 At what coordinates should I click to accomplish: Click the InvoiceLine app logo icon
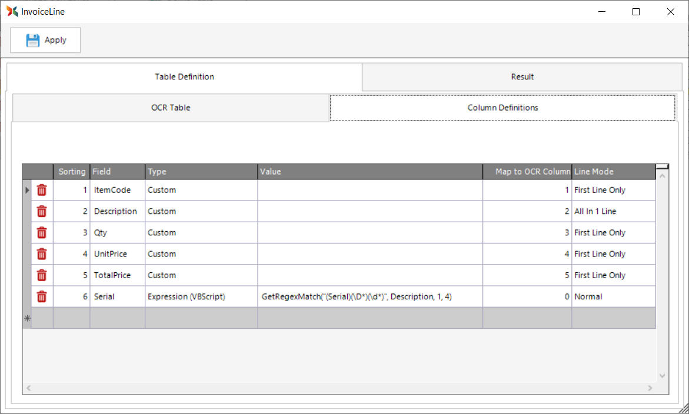coord(12,11)
